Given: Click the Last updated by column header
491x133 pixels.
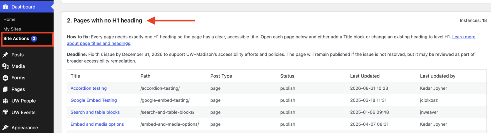Looking at the screenshot, I should tap(438, 76).
